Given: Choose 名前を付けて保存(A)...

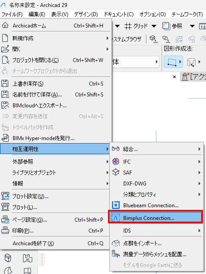Looking at the screenshot, I should point(55,95).
